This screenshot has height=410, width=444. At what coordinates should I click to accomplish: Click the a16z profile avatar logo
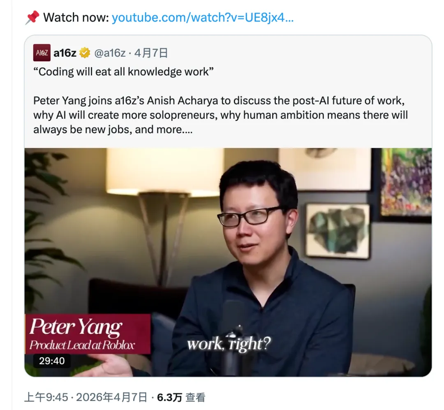click(x=42, y=53)
